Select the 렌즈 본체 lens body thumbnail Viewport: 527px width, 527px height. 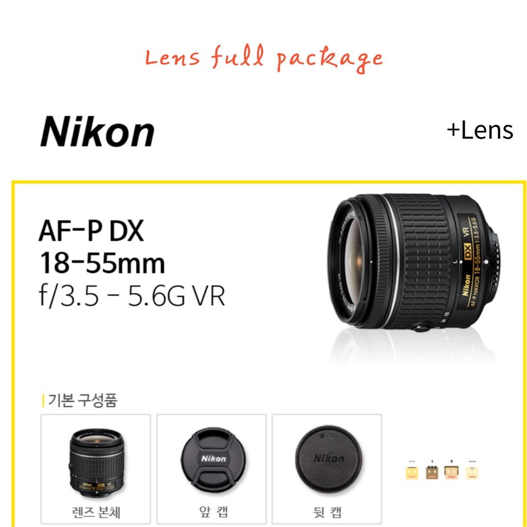[x=96, y=469]
